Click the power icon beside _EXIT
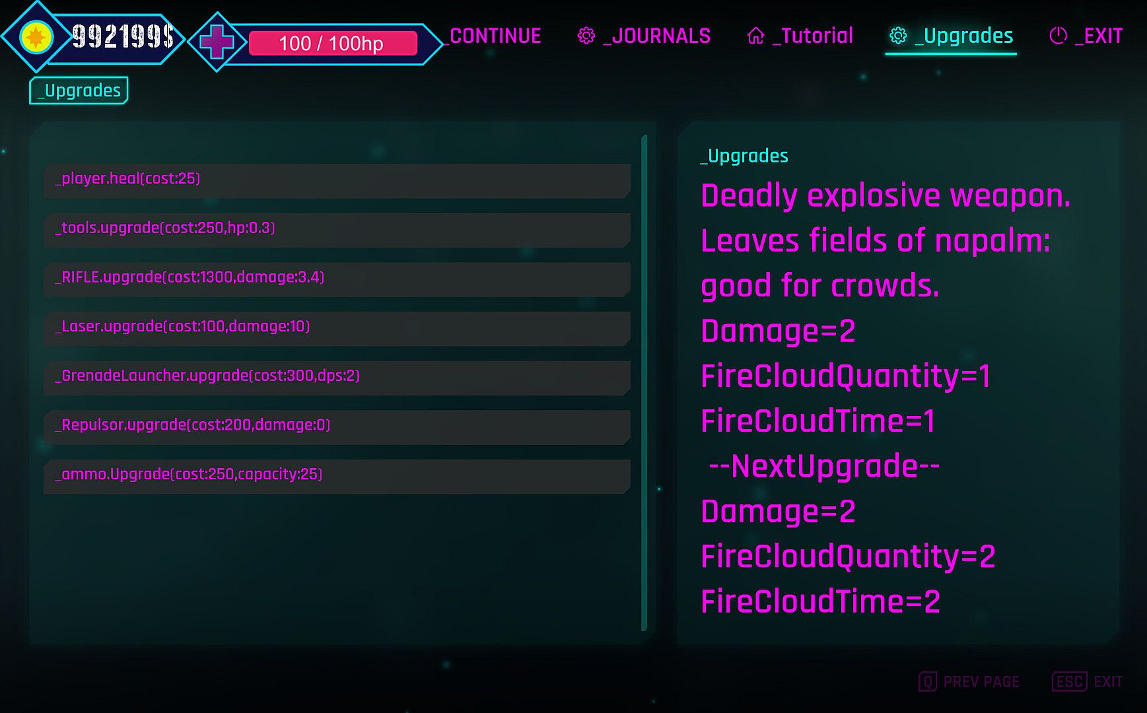 tap(1058, 36)
